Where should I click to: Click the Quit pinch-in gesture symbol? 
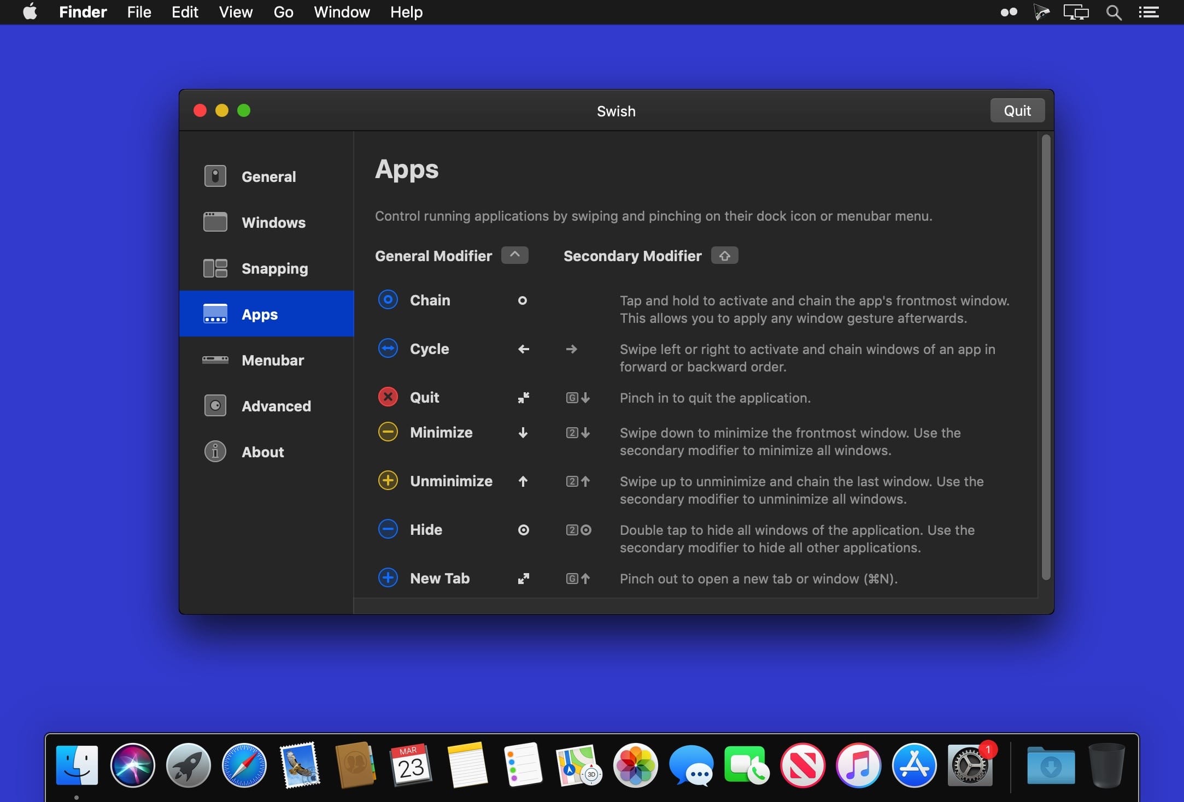point(524,398)
